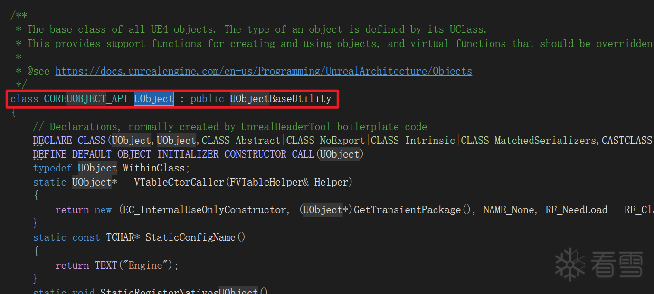This screenshot has height=294, width=654.
Task: Click the new keyword after return
Action: (103, 210)
